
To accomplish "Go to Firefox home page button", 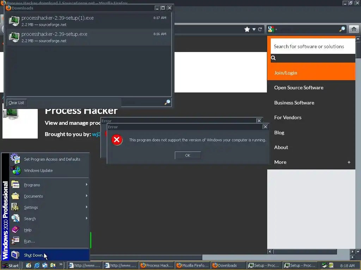I will click(x=354, y=30).
